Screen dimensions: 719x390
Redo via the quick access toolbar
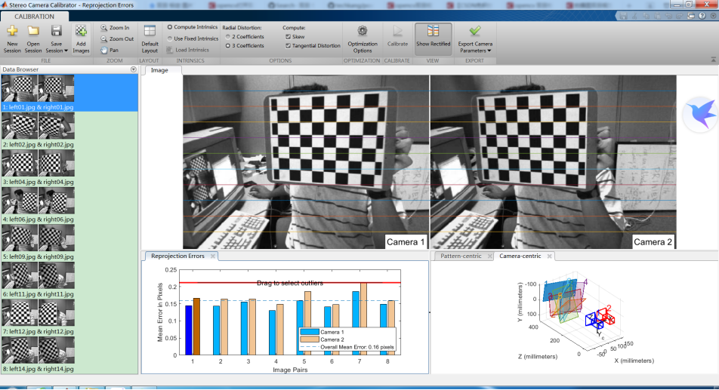coord(679,16)
